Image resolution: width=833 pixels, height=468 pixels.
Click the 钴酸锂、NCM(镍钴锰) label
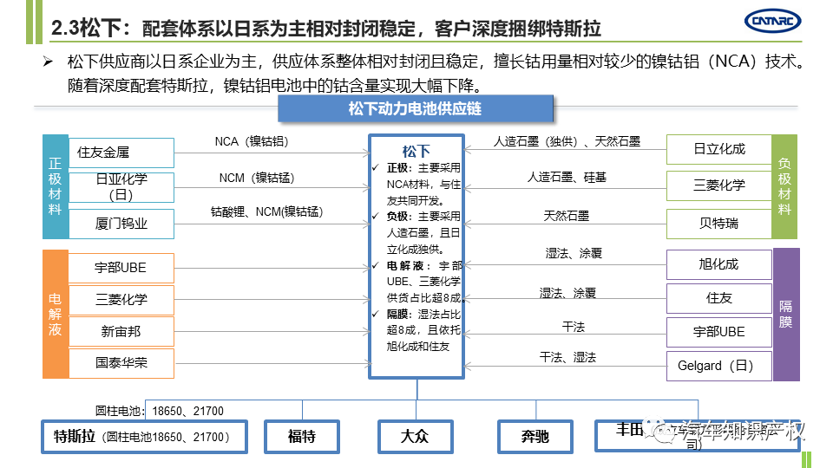266,211
